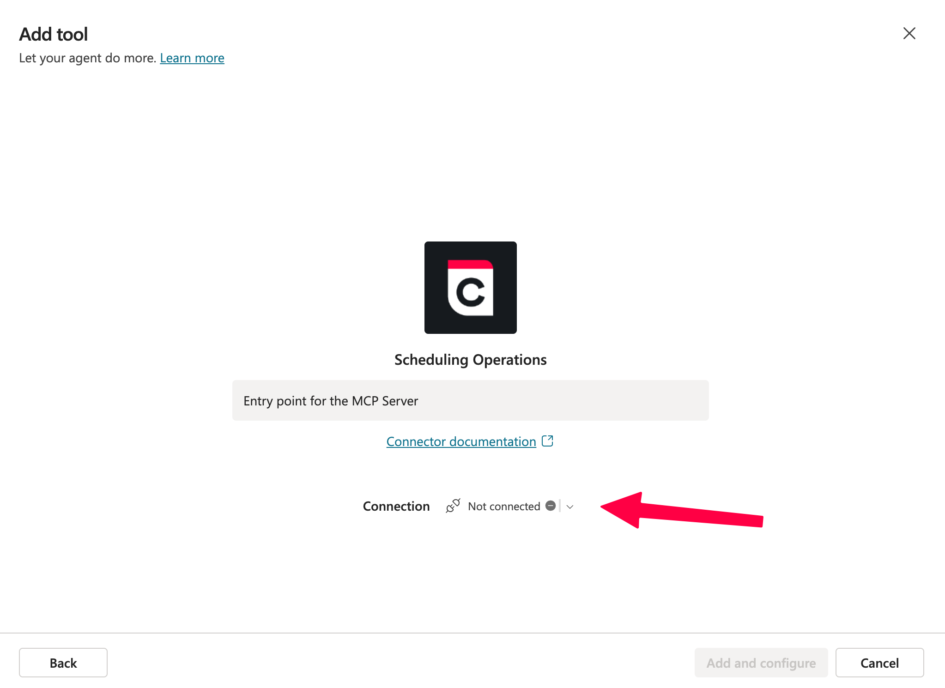The width and height of the screenshot is (945, 688).
Task: Click the Scheduling Operations app logo
Action: [470, 287]
